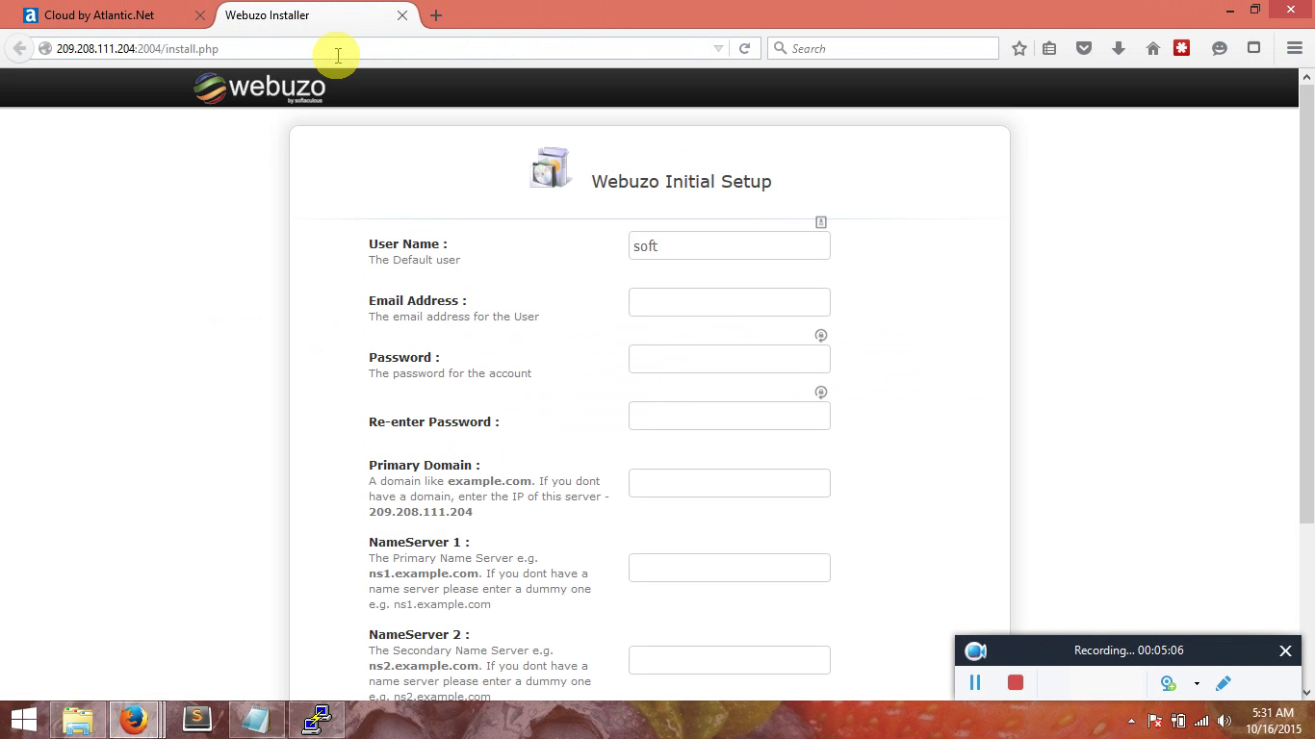1315x739 pixels.
Task: Open Action Center flag icon in tray
Action: point(1154,721)
